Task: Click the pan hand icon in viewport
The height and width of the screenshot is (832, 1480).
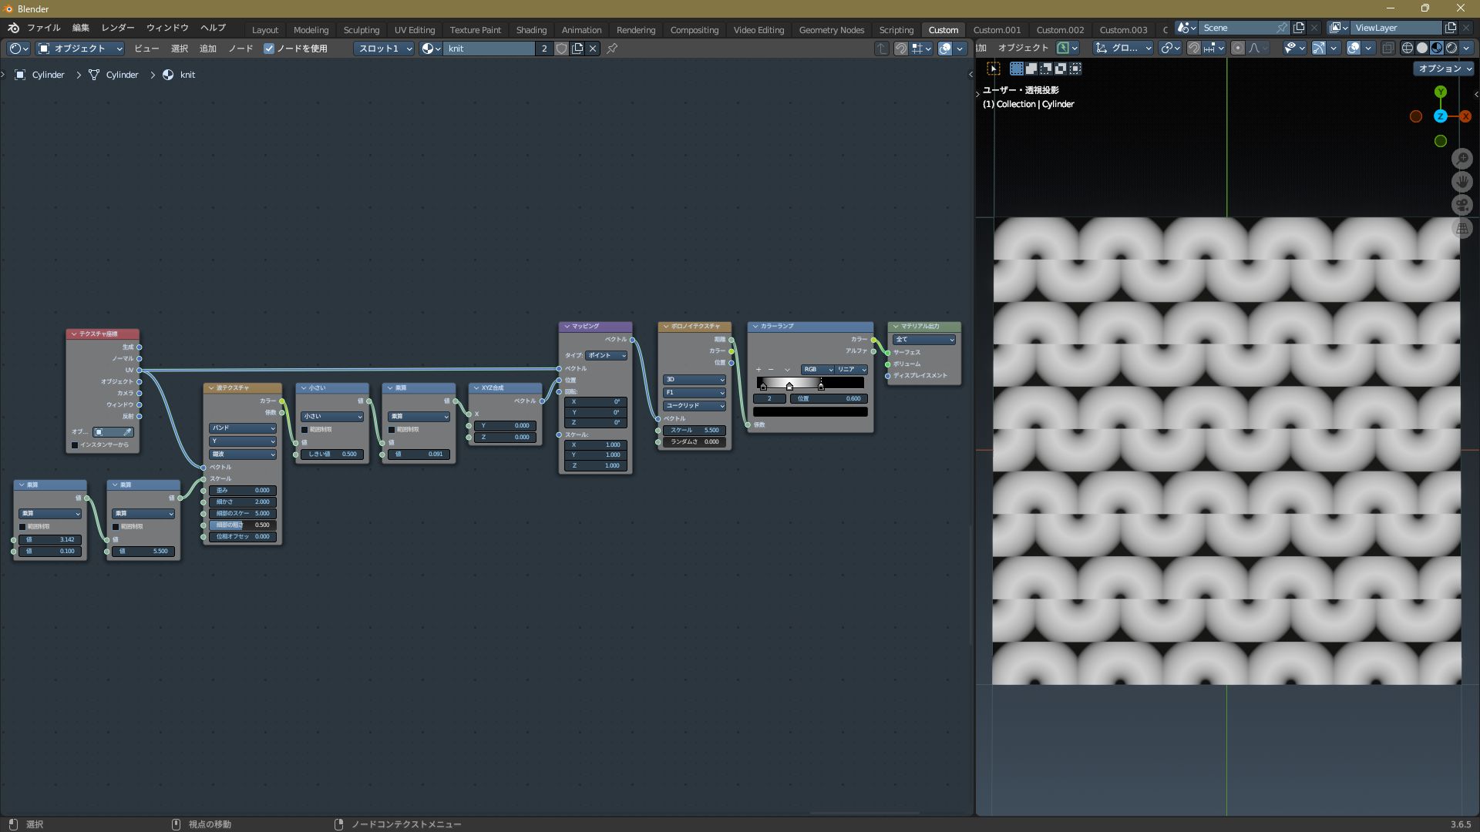Action: point(1461,182)
